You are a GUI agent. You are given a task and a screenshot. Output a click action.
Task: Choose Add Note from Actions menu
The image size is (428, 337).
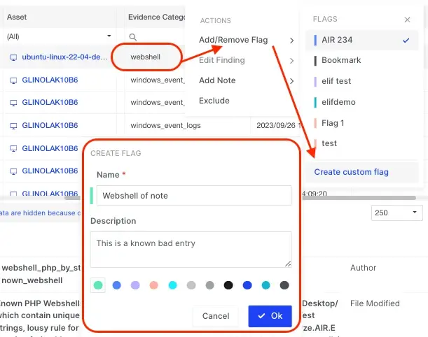pos(217,80)
